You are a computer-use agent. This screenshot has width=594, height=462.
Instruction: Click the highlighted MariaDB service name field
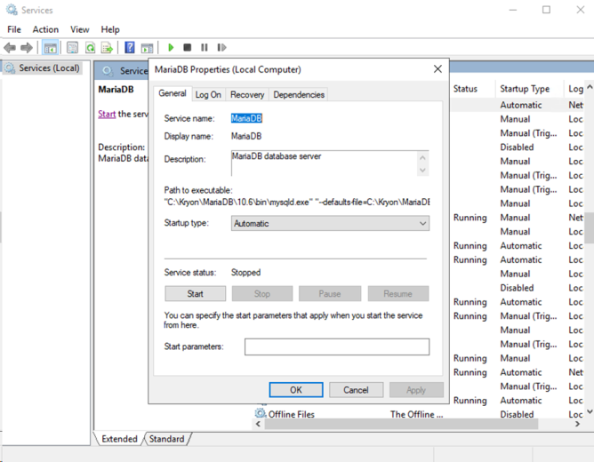point(246,118)
